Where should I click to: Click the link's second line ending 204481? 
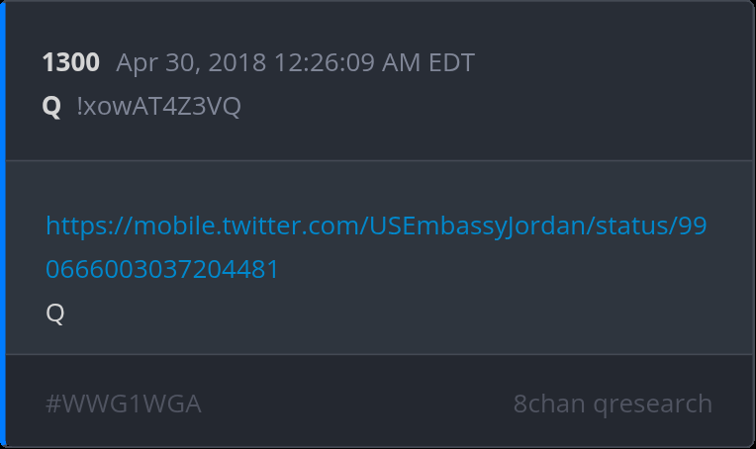[x=162, y=269]
